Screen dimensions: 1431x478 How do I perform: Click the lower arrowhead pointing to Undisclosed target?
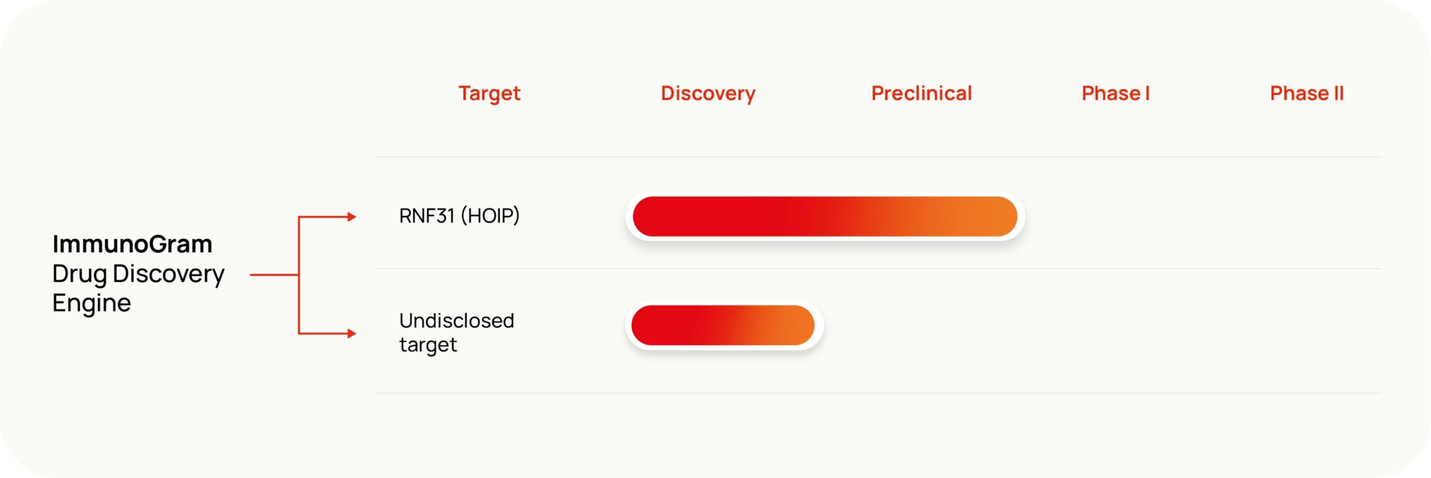click(352, 333)
